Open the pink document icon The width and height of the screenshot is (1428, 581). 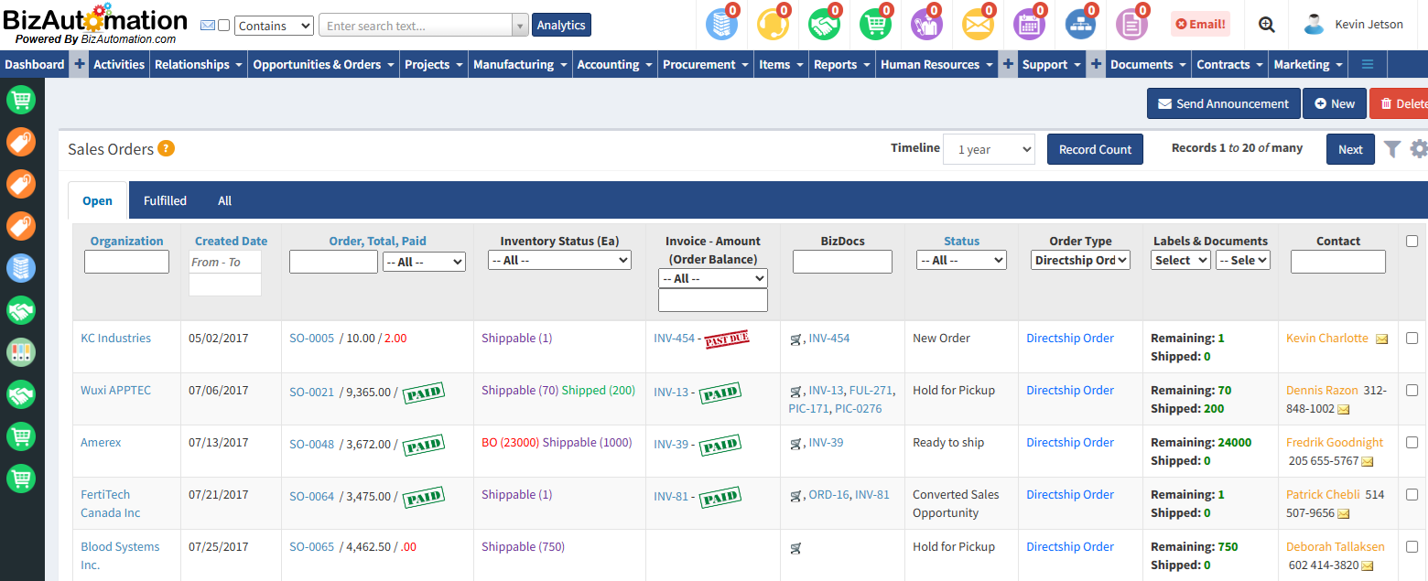tap(1131, 25)
